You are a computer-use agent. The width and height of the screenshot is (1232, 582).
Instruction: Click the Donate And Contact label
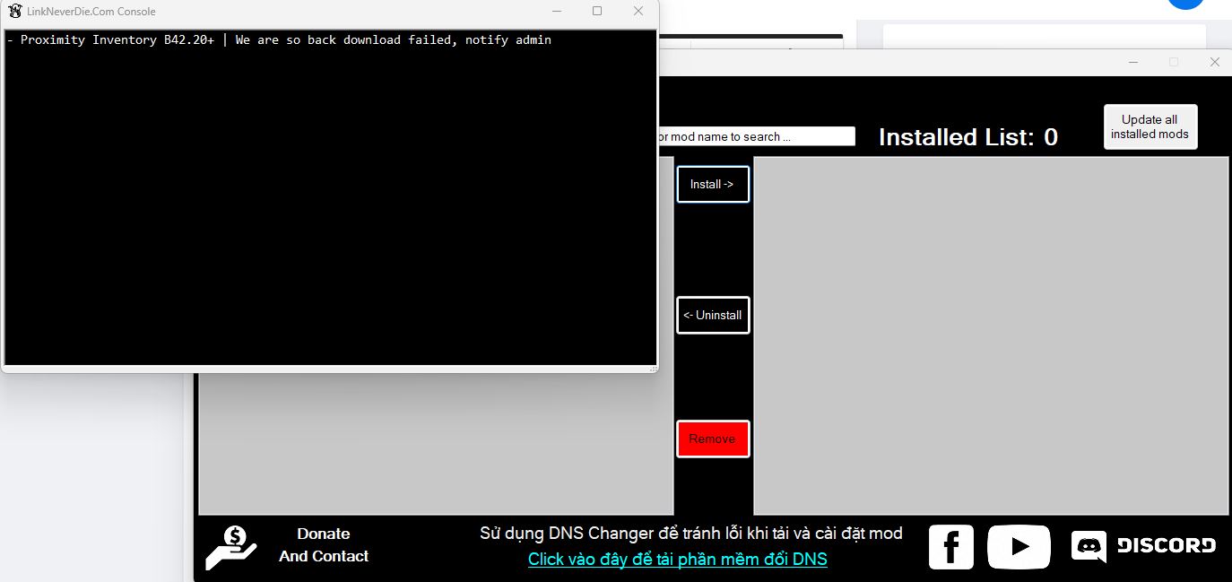[x=324, y=545]
